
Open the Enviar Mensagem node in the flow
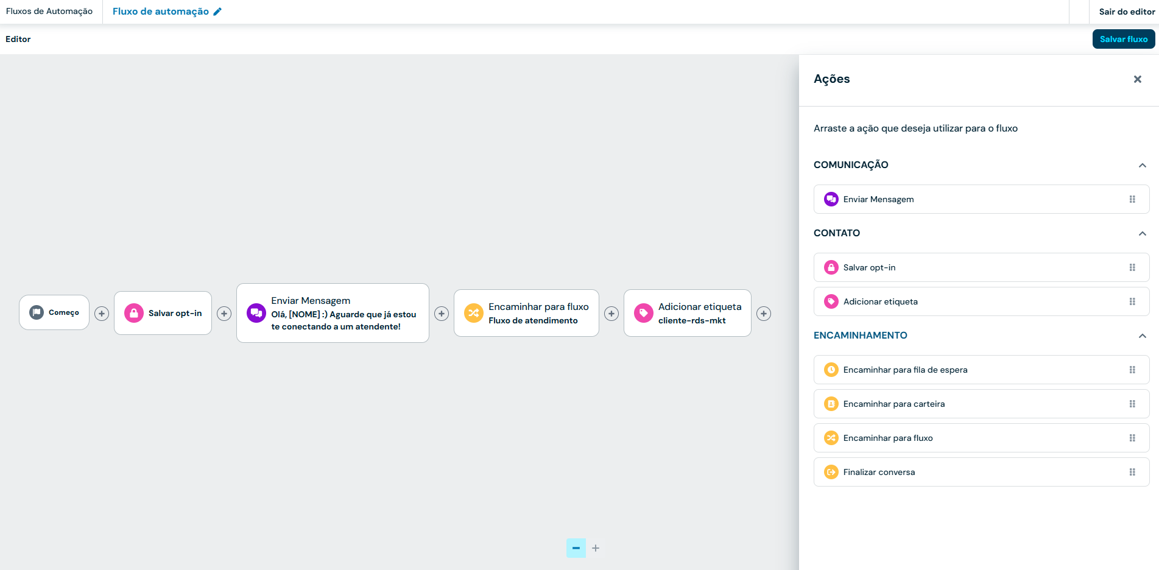[x=333, y=313]
